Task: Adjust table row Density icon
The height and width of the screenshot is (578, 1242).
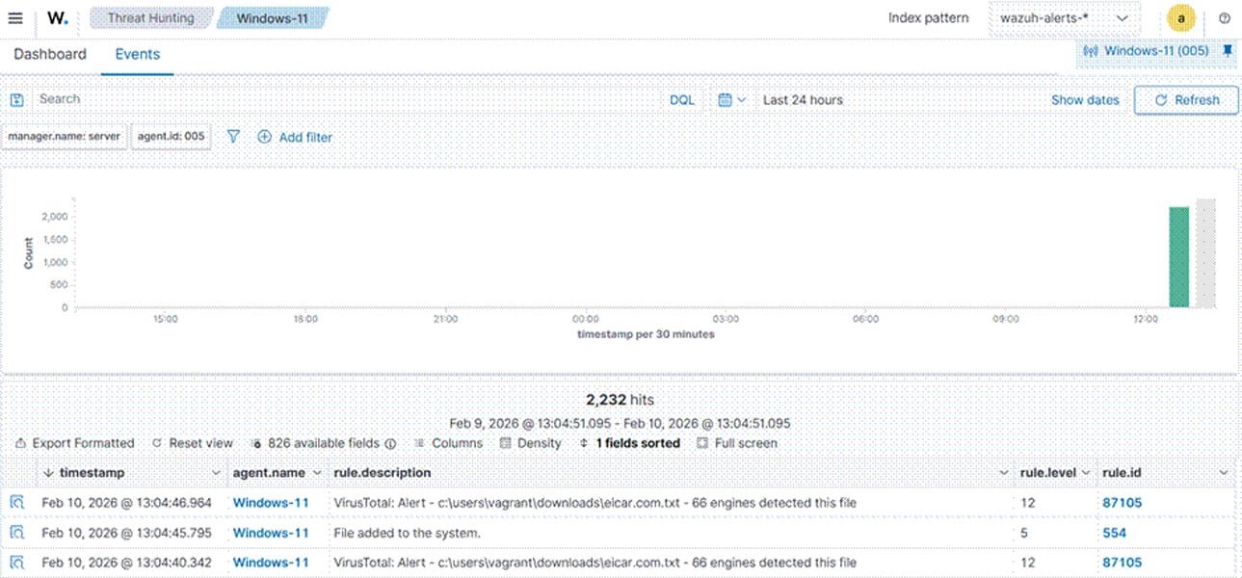Action: tap(505, 443)
